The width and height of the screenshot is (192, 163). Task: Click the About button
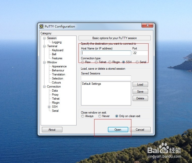click(x=52, y=130)
